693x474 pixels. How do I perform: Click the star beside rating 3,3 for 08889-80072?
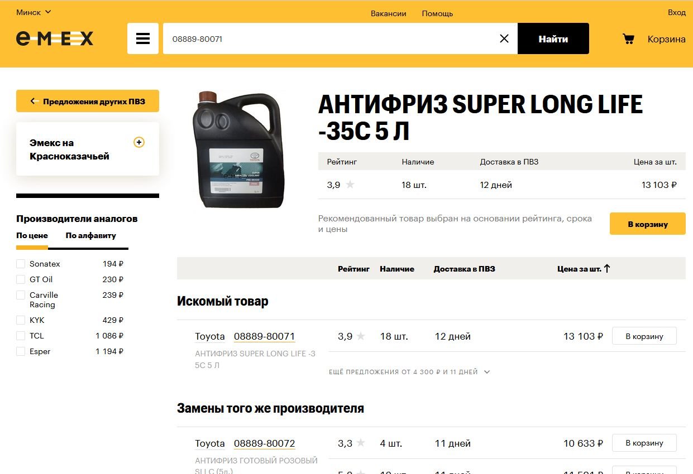[361, 443]
